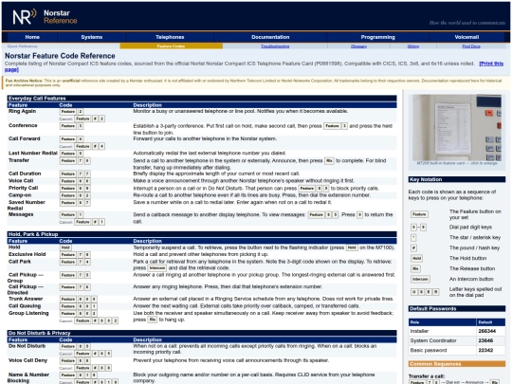Select the Feature Codes quick reference tab
Image resolution: width=512 pixels, height=384 pixels.
(171, 46)
